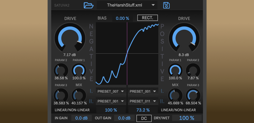Open TheHarshStuff.xml preset dropdown
Screen dimensions: 254x123
click(x=127, y=5)
